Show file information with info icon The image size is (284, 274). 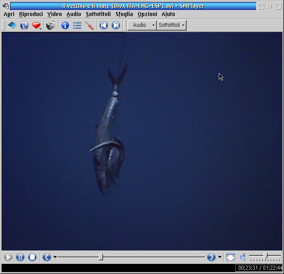tap(65, 26)
